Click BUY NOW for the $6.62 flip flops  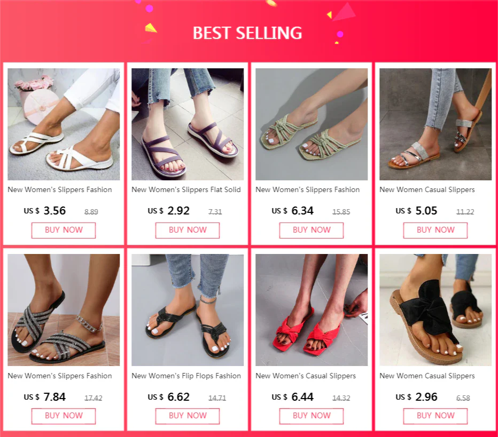click(188, 416)
